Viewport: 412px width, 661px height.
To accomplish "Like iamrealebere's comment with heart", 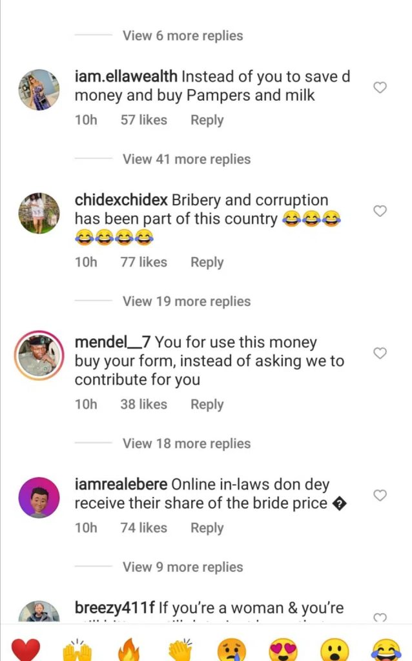I will (x=380, y=495).
